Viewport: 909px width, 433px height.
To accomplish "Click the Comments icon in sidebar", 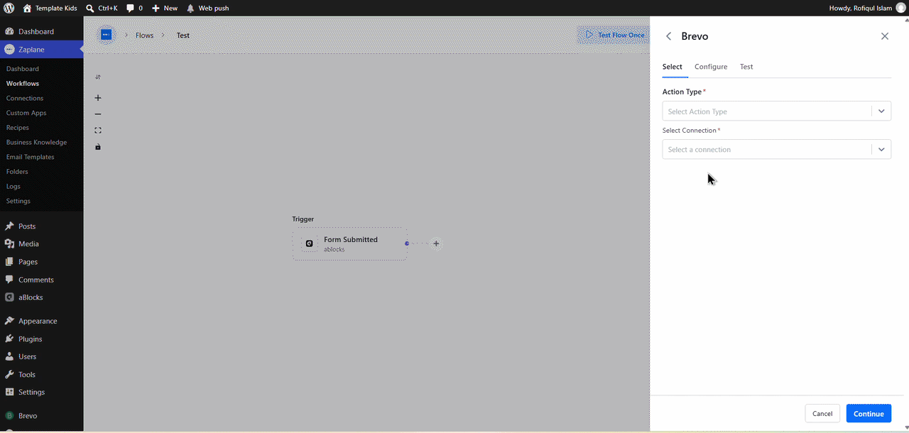I will [x=9, y=280].
